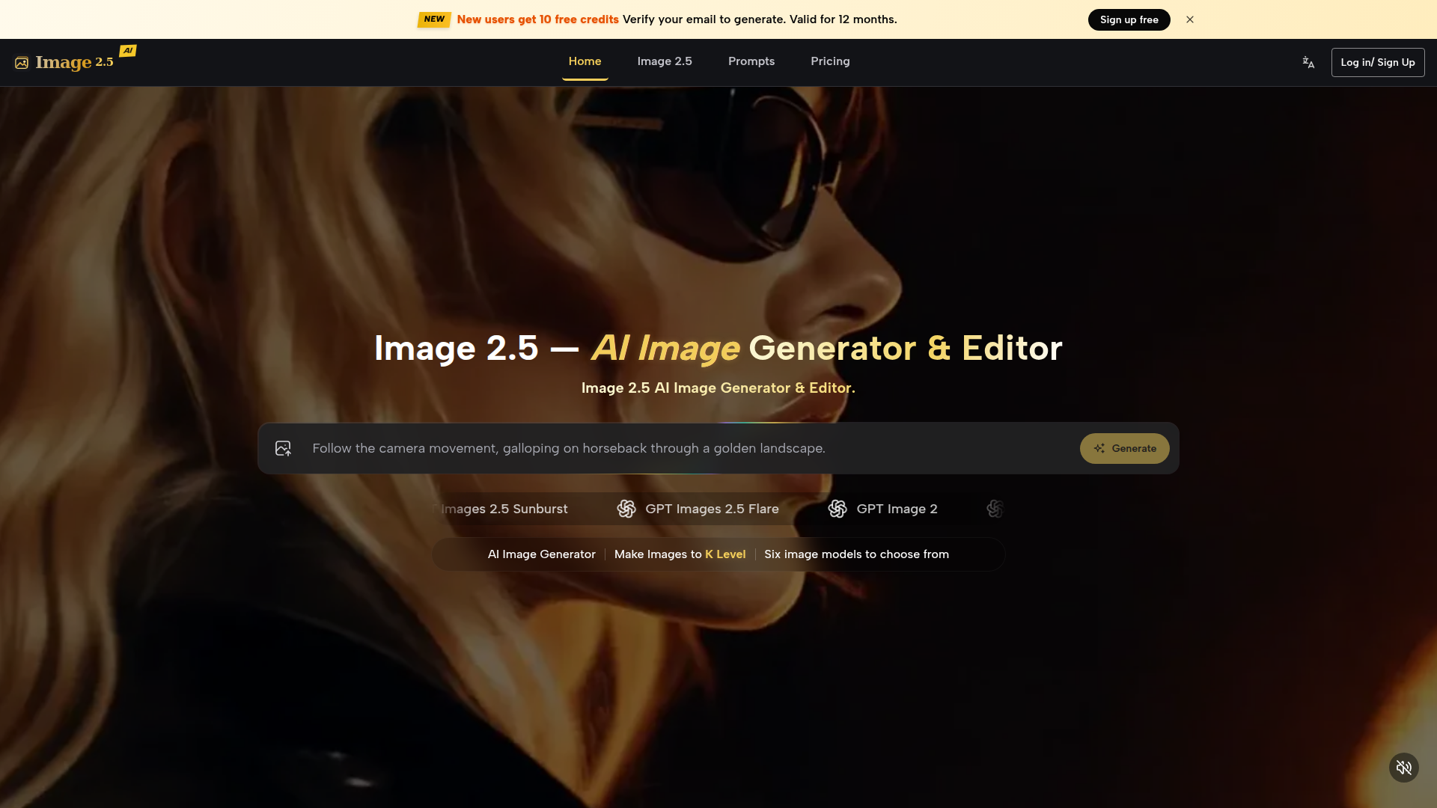This screenshot has width=1437, height=808.
Task: Click the image upload icon in prompt box
Action: tap(283, 448)
